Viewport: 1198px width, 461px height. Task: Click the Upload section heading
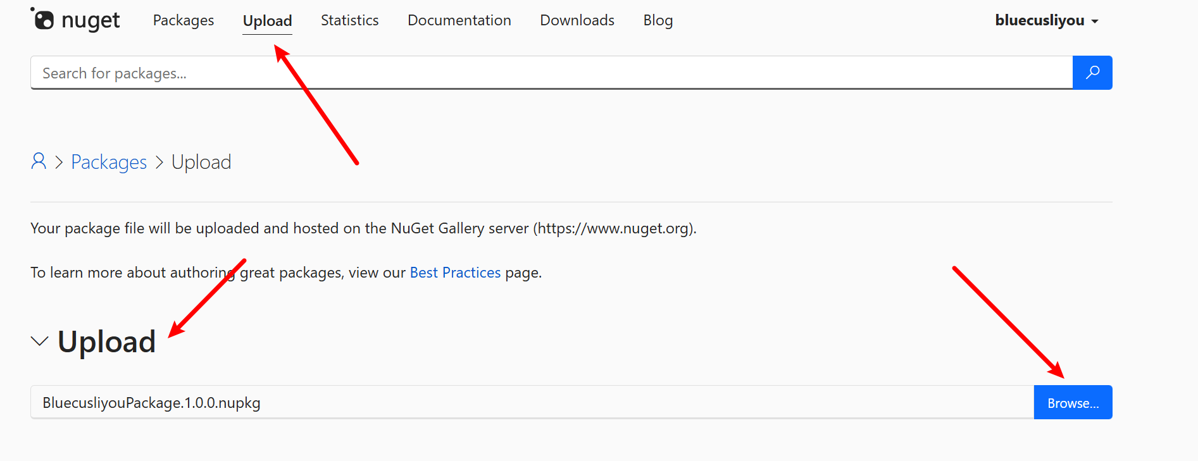[x=106, y=341]
